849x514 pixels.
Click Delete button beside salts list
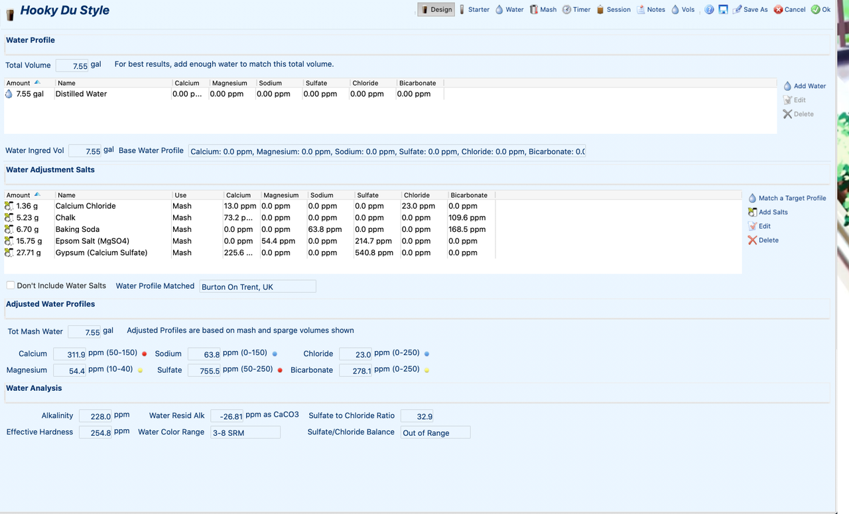pos(763,240)
